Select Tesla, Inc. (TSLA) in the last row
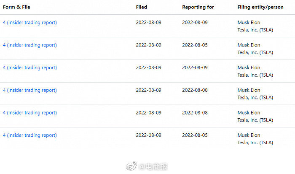 coord(255,143)
